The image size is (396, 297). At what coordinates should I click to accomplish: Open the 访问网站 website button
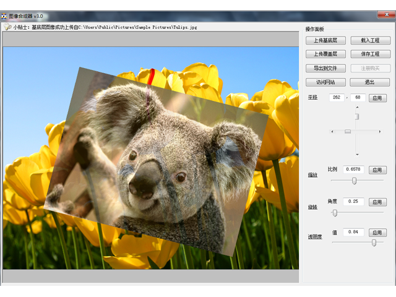pyautogui.click(x=325, y=82)
